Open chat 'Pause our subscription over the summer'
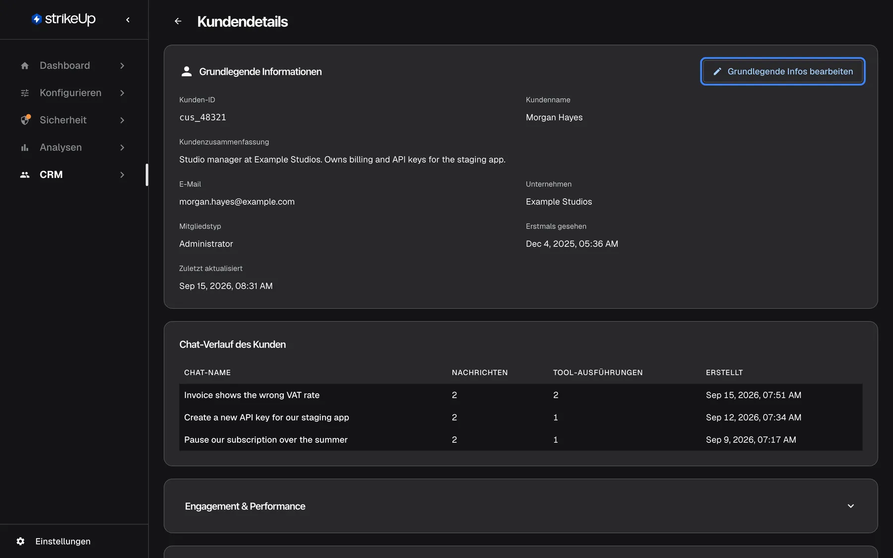893x558 pixels. (265, 439)
